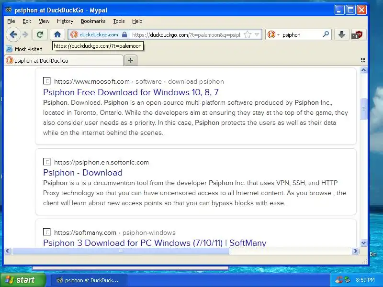Open the Help menu
This screenshot has width=383, height=287.
click(x=137, y=21)
